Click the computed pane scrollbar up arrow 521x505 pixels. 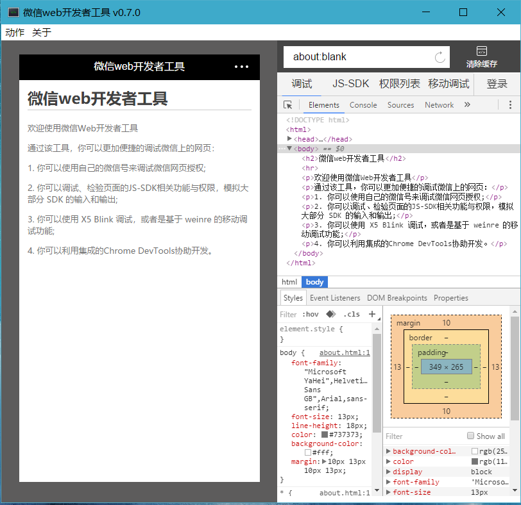coord(515,311)
